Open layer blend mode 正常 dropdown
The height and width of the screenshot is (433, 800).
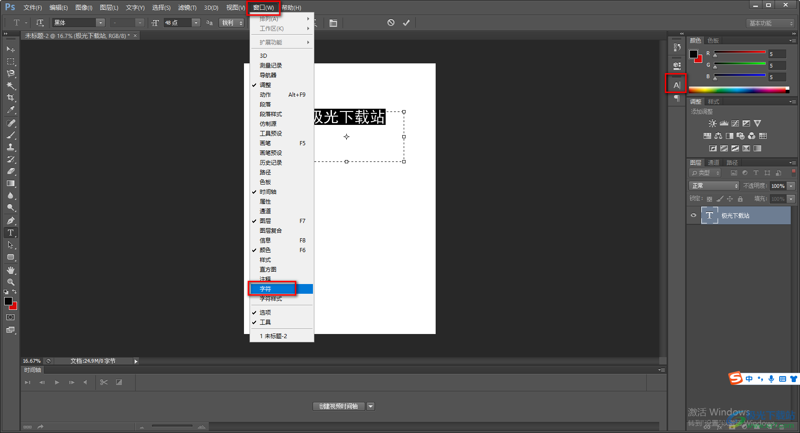coord(714,186)
